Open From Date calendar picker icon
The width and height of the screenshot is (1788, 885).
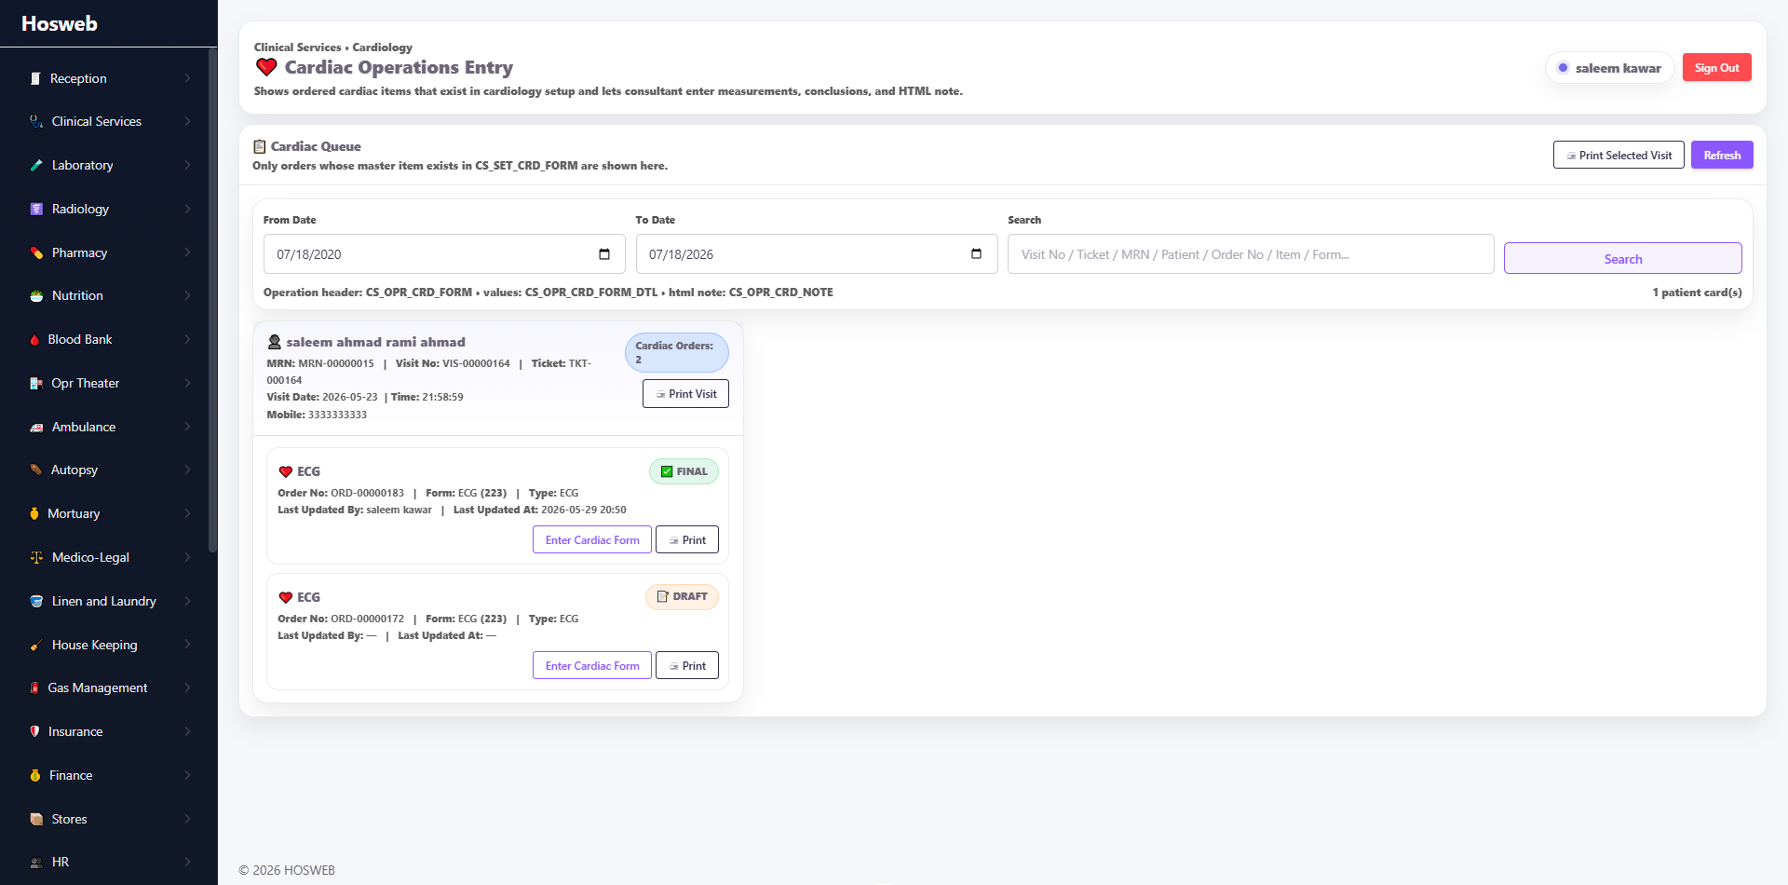pos(604,253)
